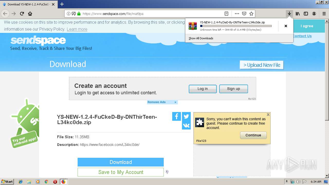Click the Remove Ads link

(x=157, y=102)
